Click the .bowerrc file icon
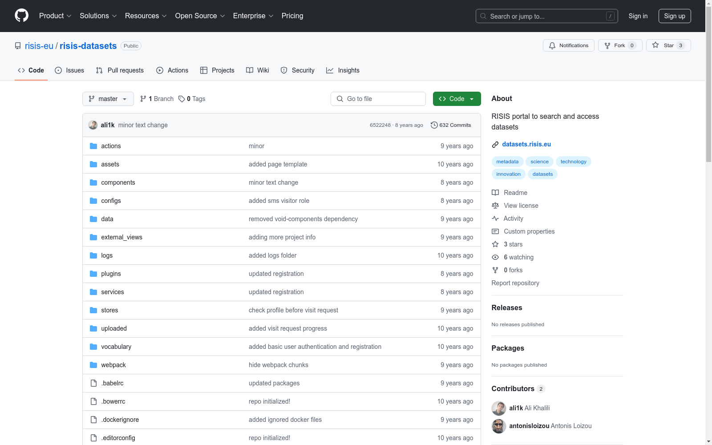The width and height of the screenshot is (712, 445). click(x=93, y=401)
